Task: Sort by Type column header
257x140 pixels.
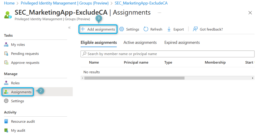Action: point(168,62)
